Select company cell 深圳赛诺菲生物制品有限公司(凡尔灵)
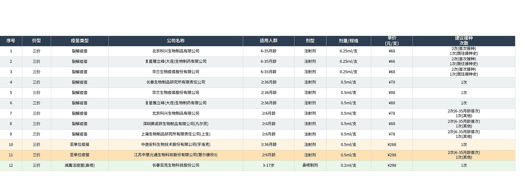523x191 pixels. (176, 124)
